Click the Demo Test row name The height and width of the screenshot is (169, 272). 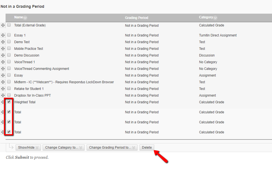coord(22,42)
